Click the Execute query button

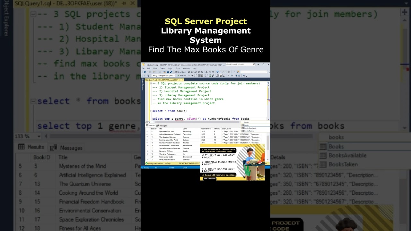(x=182, y=76)
